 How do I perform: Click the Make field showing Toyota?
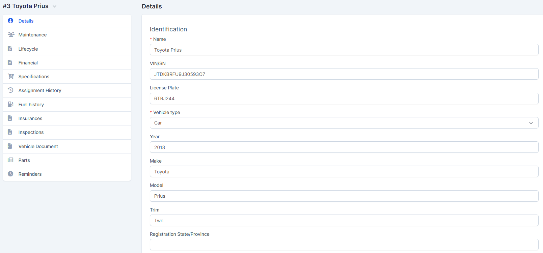click(x=344, y=171)
